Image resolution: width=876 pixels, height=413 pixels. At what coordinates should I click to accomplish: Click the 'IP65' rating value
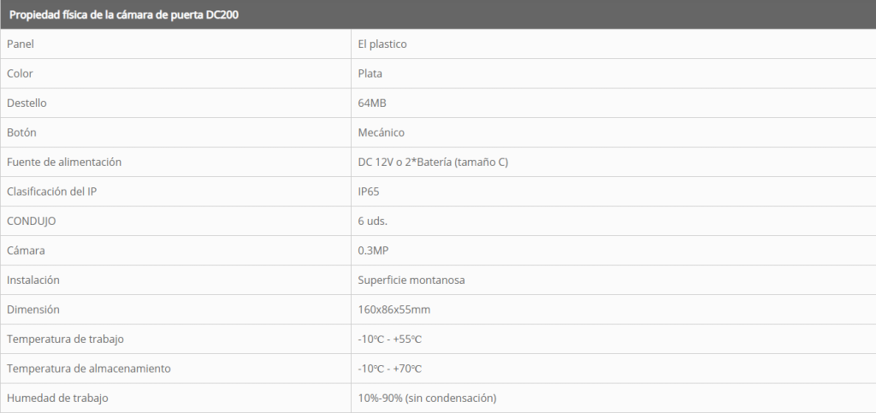coord(369,192)
